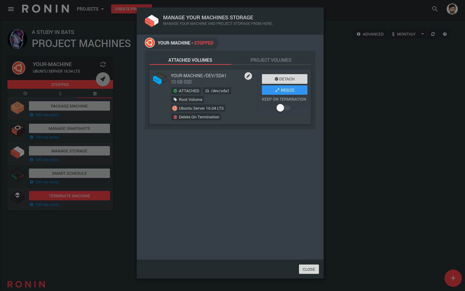Click the ATTACHED status tag
Viewport: 465px width, 291px height.
point(186,91)
